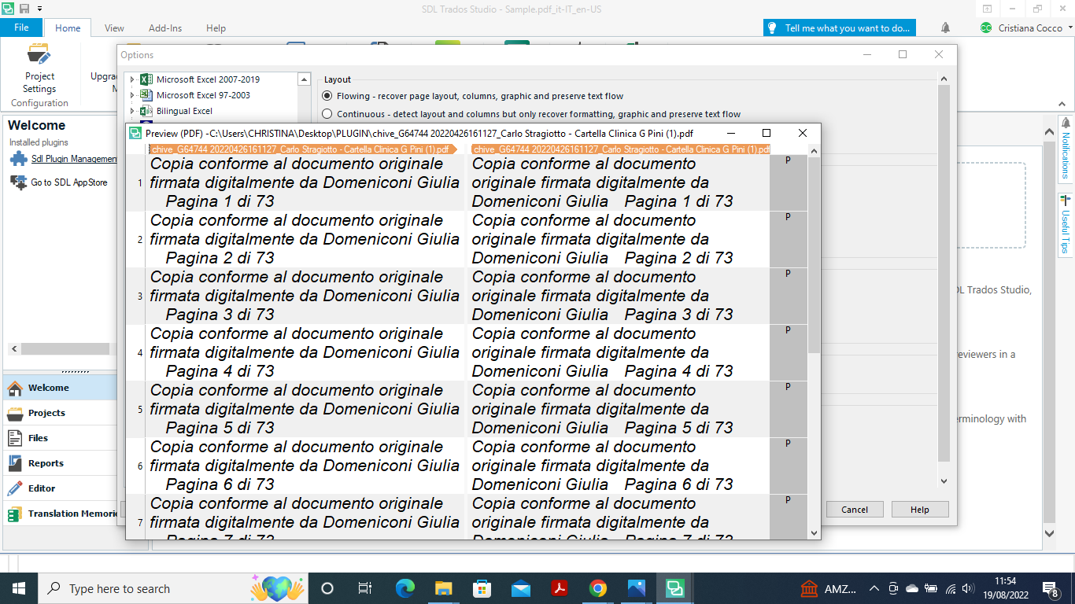Open Project Settings in the ribbon
The width and height of the screenshot is (1075, 604).
39,68
